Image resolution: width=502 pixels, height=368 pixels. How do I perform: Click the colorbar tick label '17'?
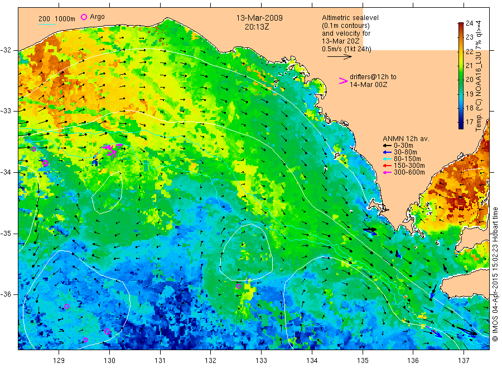pos(469,122)
